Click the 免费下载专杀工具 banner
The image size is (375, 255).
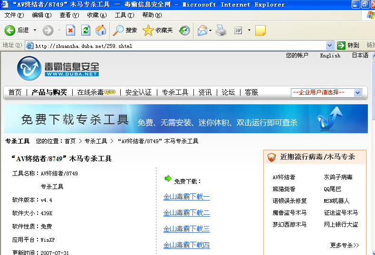pyautogui.click(x=186, y=119)
